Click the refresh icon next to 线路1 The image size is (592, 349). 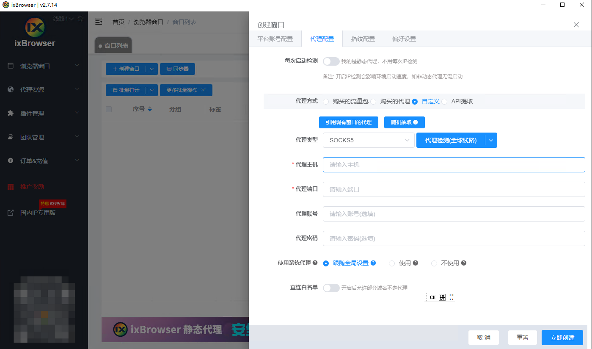80,19
